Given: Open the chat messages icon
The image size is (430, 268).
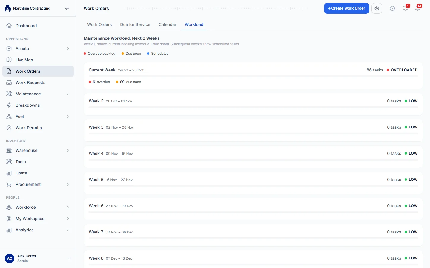Looking at the screenshot, I should [405, 8].
